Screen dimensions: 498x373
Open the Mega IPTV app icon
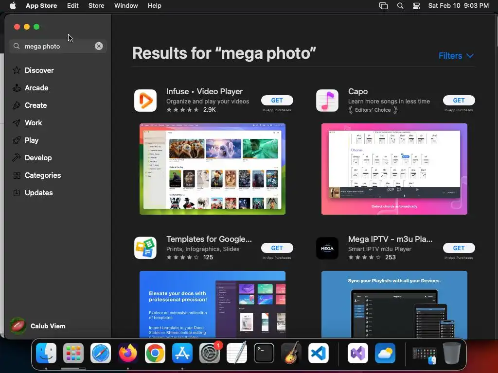(x=327, y=248)
